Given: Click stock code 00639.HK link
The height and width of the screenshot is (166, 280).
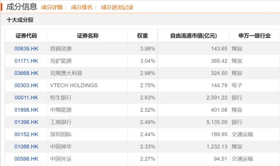Looking at the screenshot, I should click(26, 48).
